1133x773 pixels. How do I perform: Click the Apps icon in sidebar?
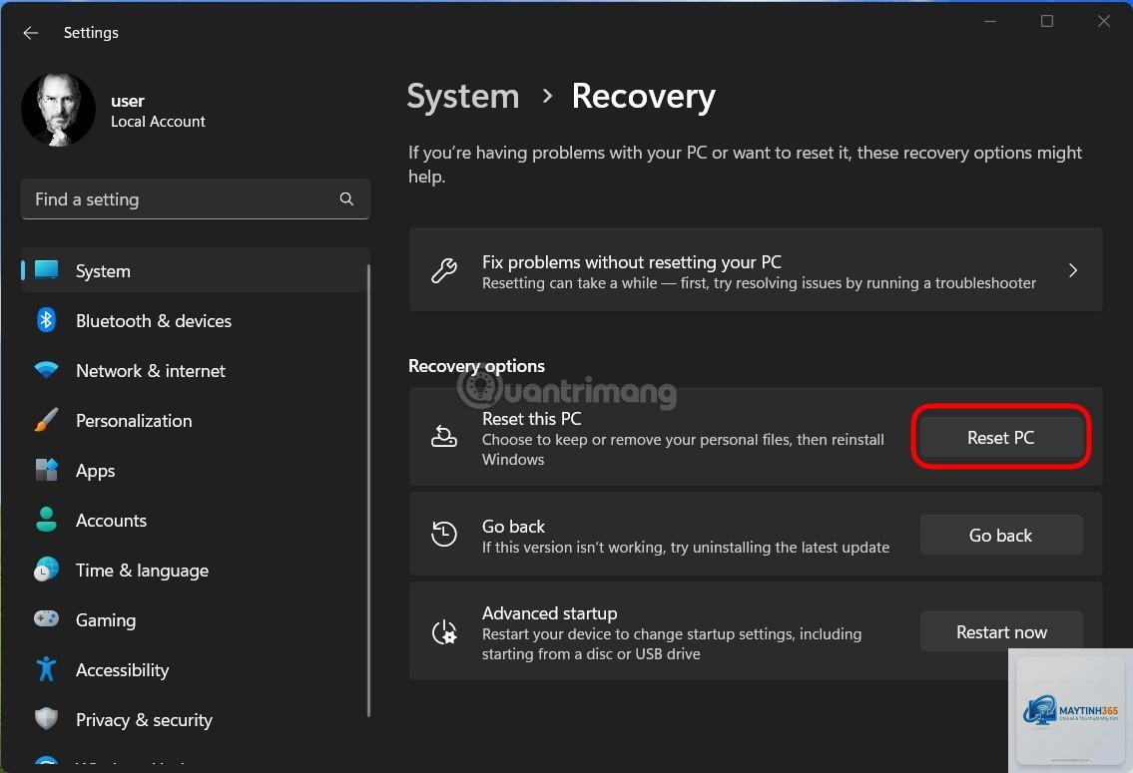(46, 470)
